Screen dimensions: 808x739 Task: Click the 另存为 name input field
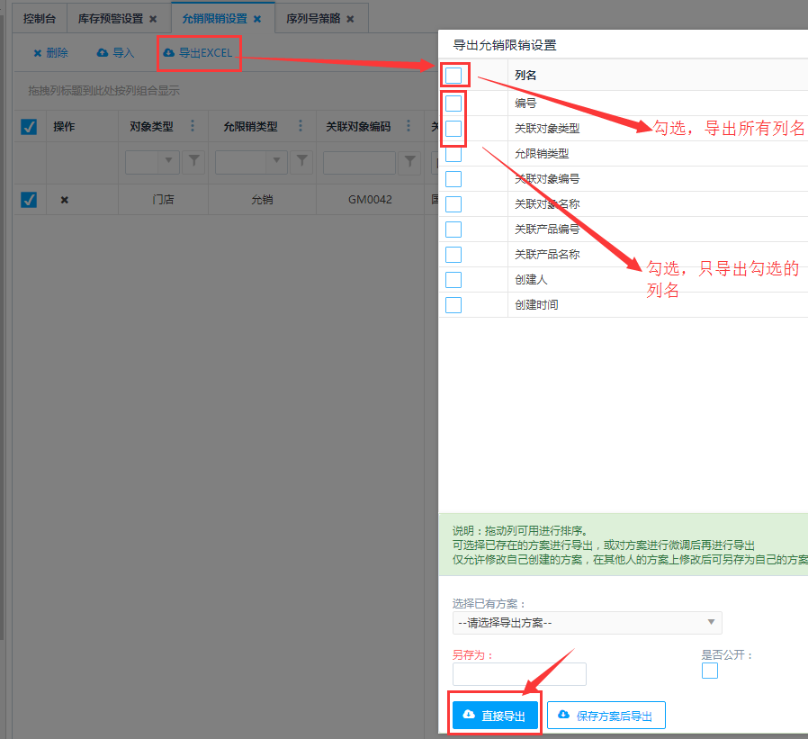(x=519, y=674)
